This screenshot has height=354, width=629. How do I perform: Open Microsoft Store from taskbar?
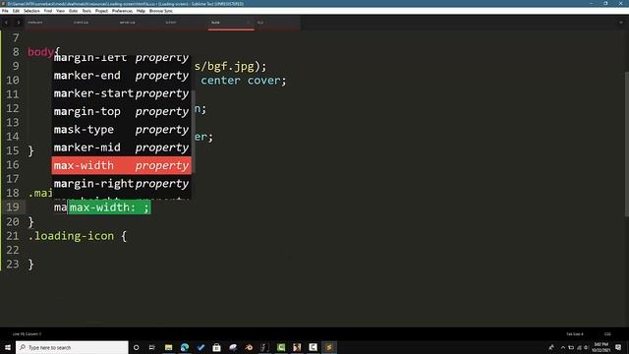pos(216,347)
